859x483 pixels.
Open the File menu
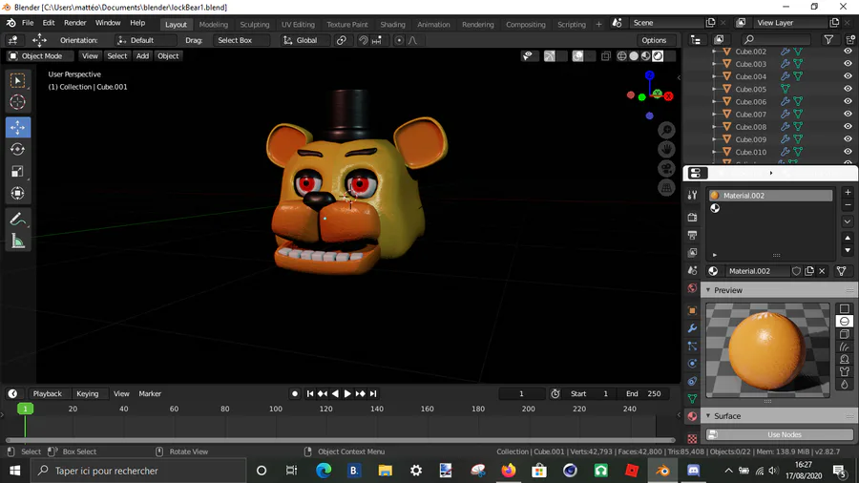(28, 23)
